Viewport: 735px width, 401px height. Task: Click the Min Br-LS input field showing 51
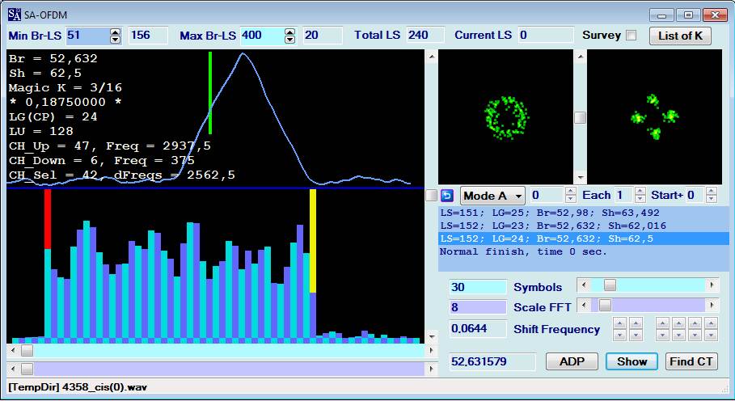coord(87,36)
